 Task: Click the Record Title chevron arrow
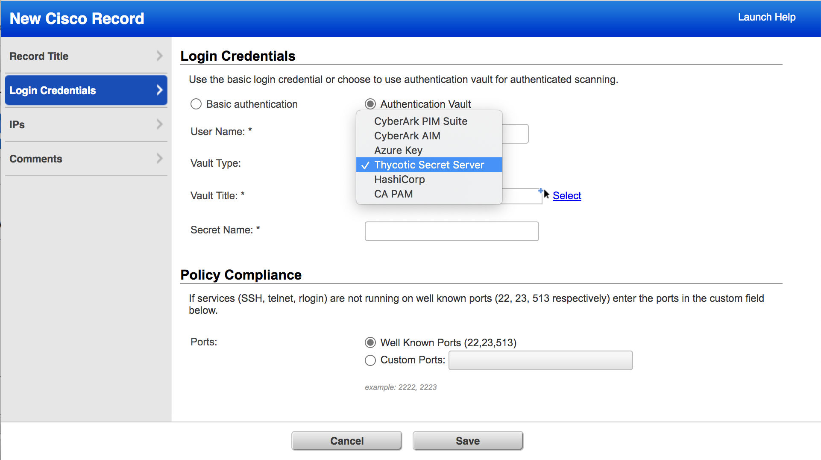[x=159, y=56]
